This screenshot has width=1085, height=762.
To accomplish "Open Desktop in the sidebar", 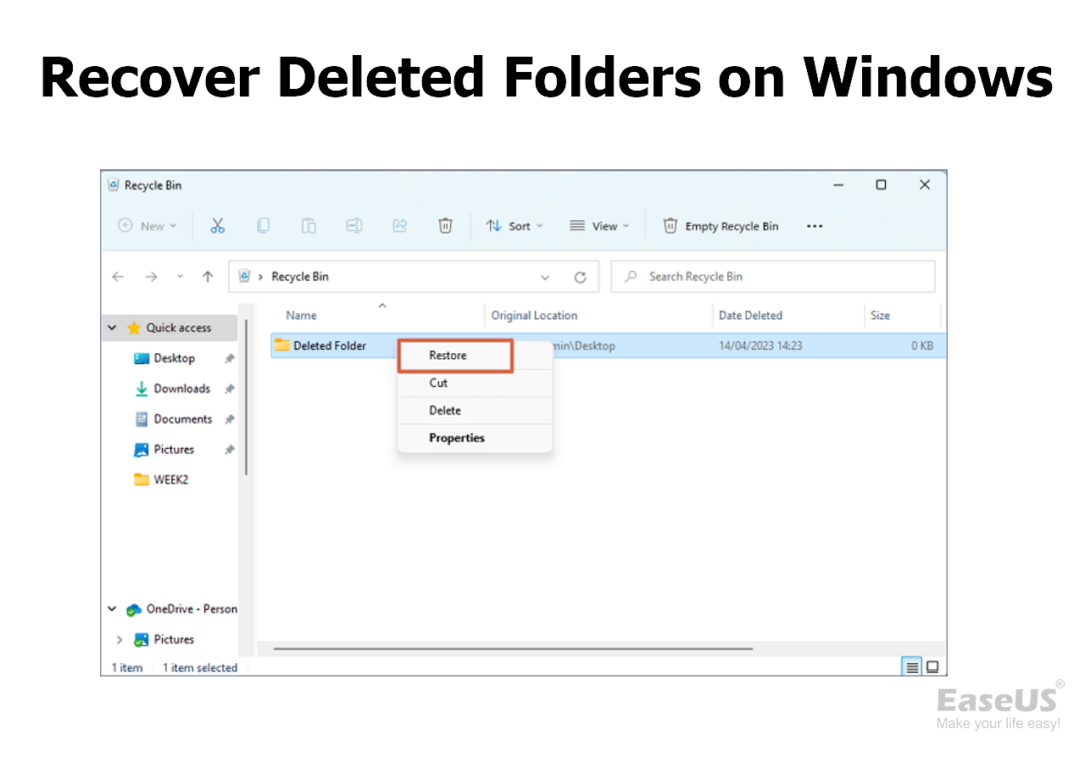I will pyautogui.click(x=175, y=359).
